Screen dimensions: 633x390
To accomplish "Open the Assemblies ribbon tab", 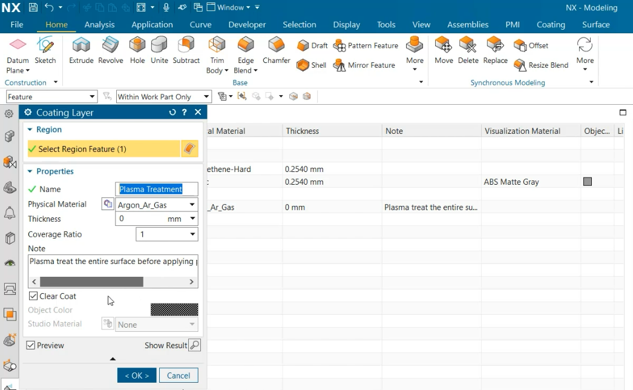I will point(467,25).
